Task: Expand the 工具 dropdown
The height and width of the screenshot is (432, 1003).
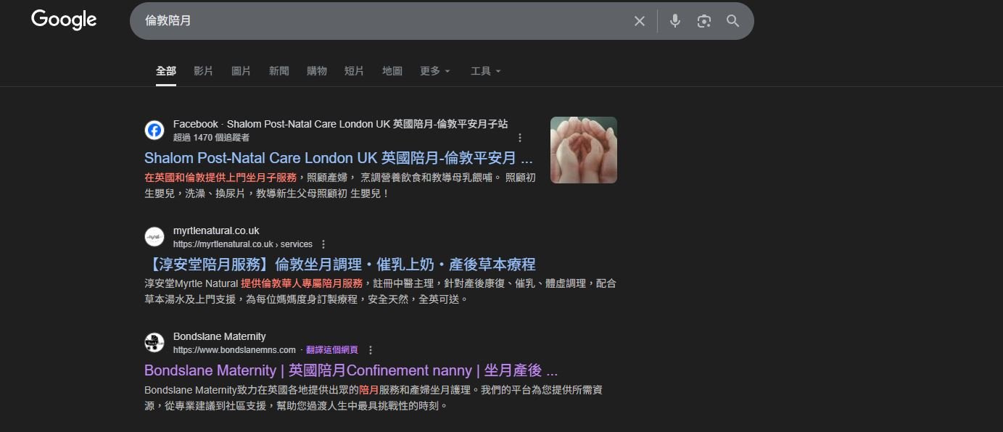Action: pos(485,71)
